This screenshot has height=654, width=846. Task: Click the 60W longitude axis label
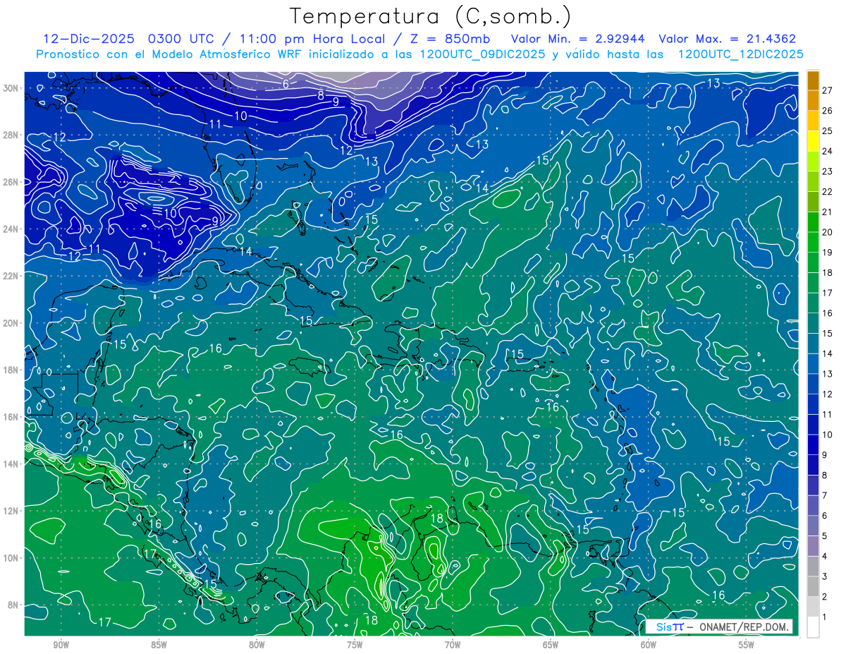(649, 645)
